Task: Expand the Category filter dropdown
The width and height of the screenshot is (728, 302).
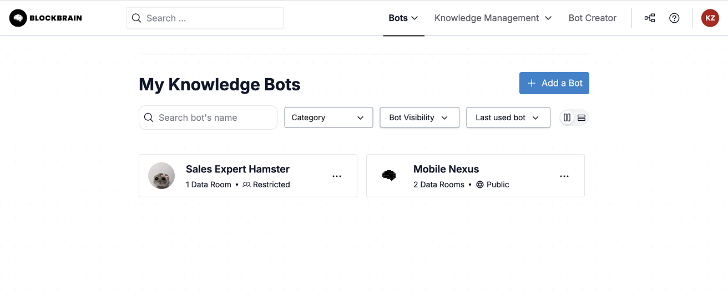Action: 328,117
